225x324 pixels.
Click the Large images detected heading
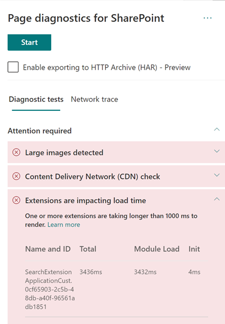[64, 152]
